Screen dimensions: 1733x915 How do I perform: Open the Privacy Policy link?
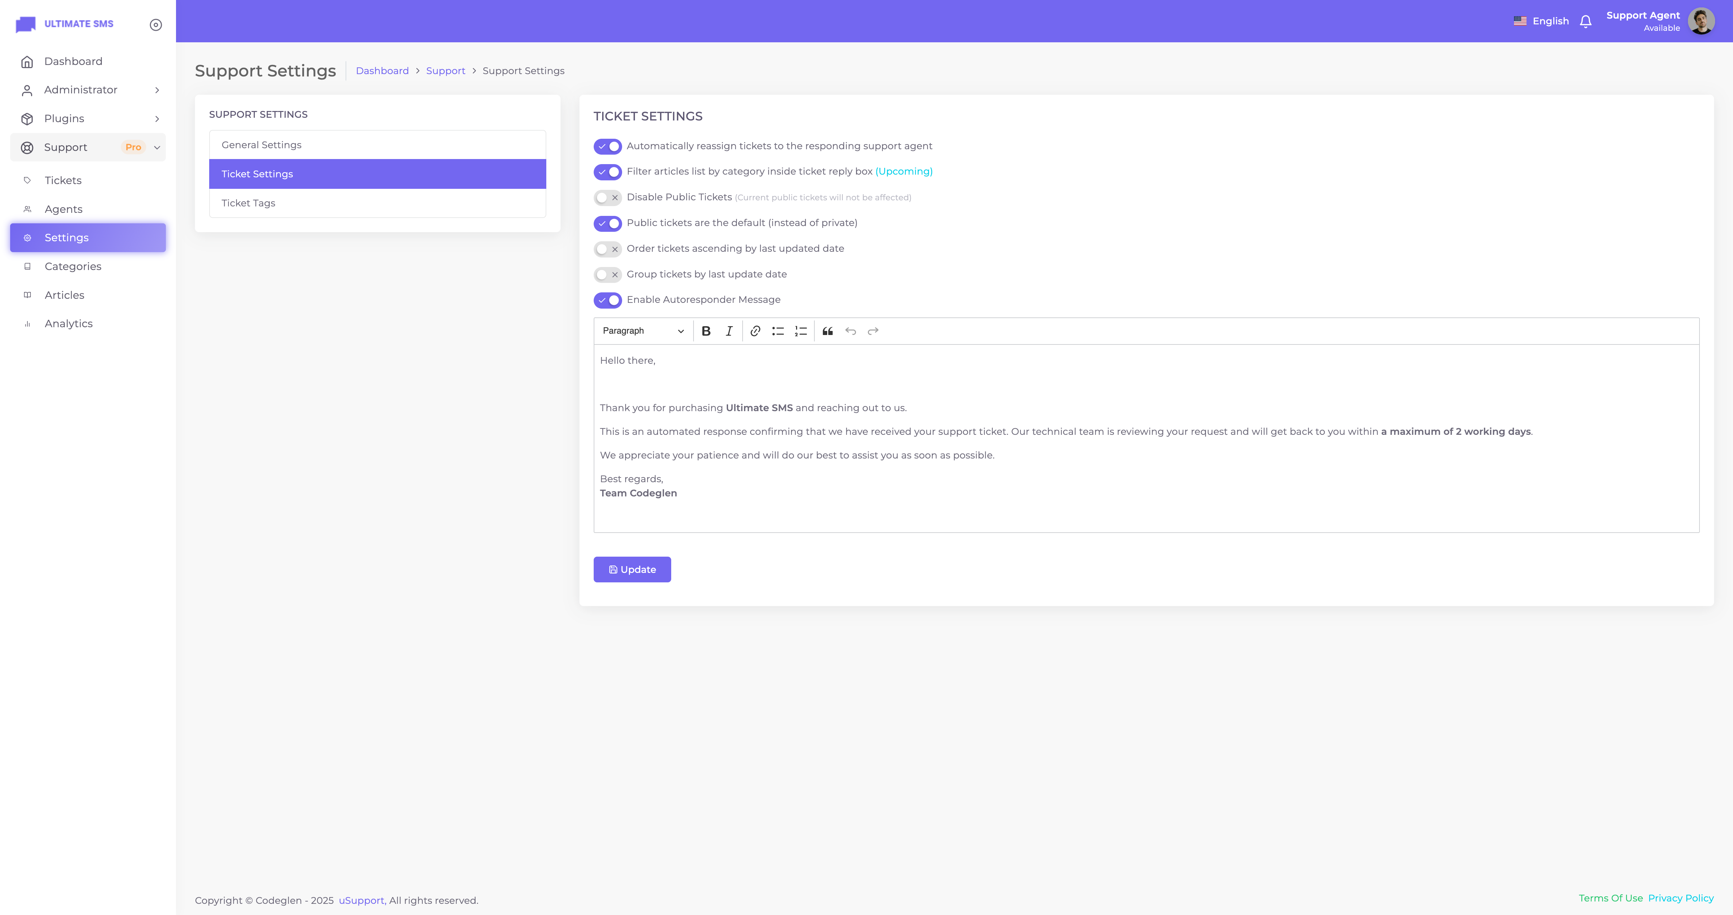click(1680, 898)
